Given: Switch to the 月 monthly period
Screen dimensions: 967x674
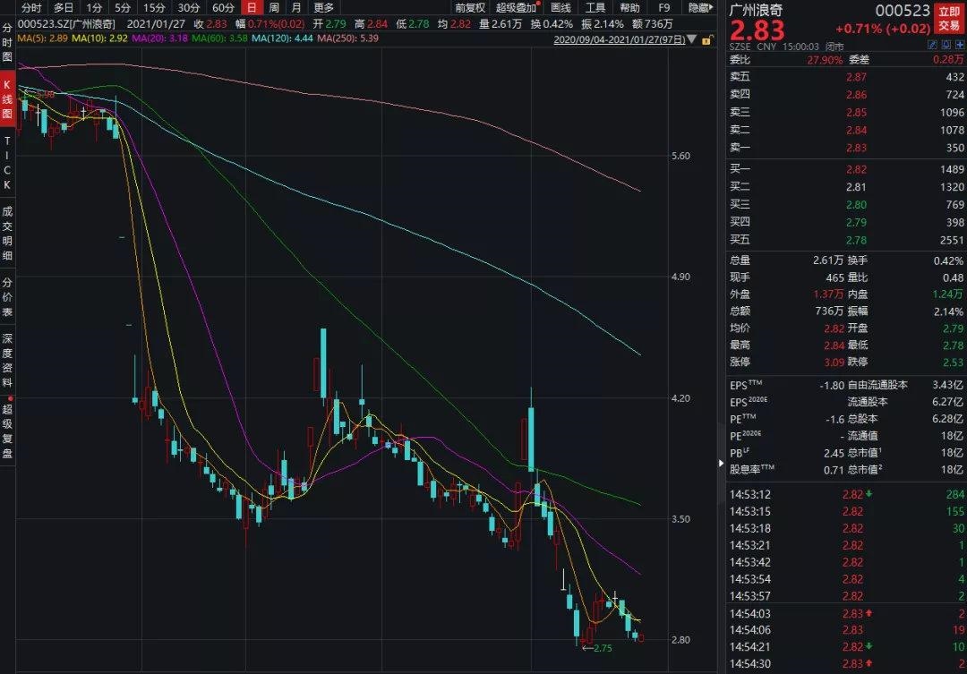Looking at the screenshot, I should (296, 8).
